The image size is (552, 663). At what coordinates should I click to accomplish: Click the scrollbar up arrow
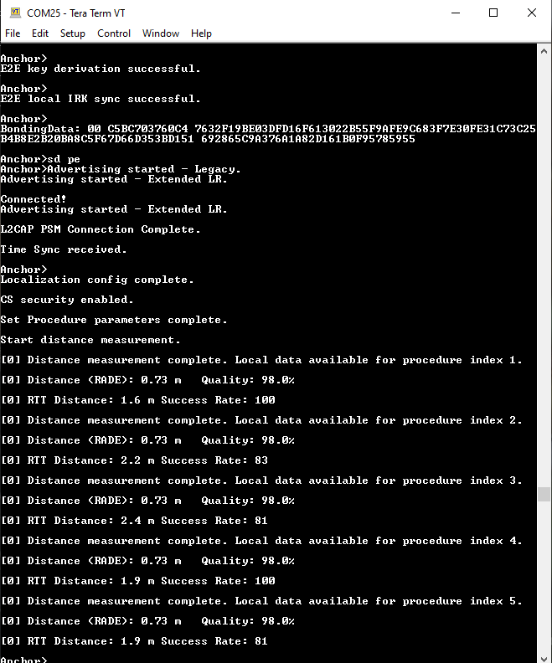544,51
